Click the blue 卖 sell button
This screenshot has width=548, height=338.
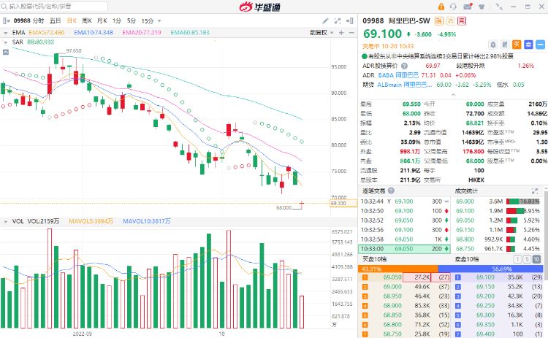[x=528, y=45]
